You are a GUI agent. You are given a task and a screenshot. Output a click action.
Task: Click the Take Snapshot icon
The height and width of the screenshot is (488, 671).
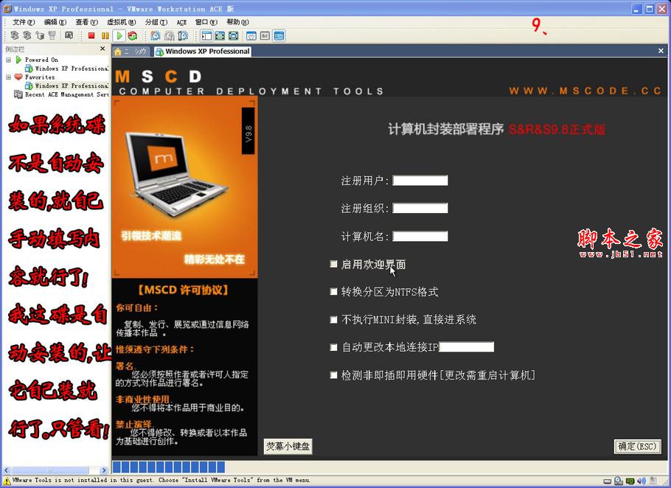[156, 35]
